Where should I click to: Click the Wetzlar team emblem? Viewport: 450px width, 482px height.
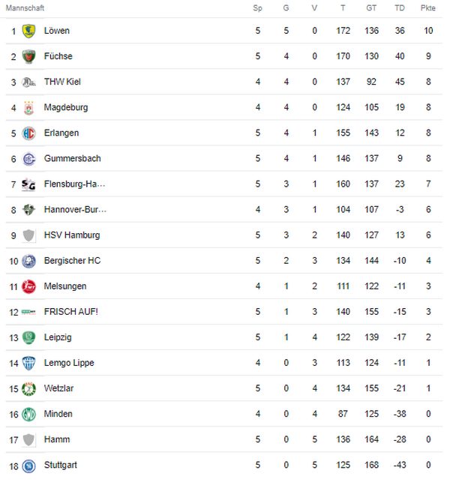pos(28,388)
